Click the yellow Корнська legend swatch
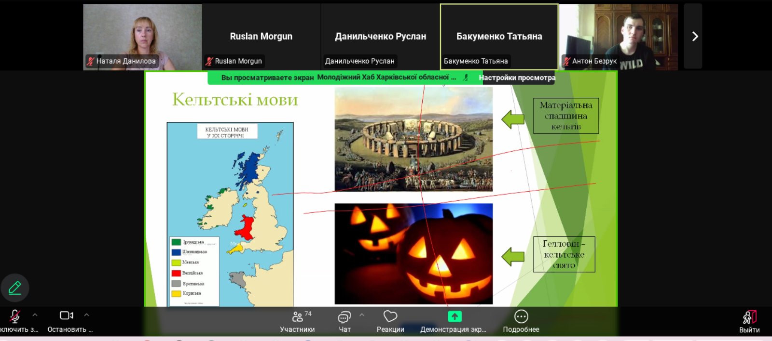 click(x=176, y=293)
